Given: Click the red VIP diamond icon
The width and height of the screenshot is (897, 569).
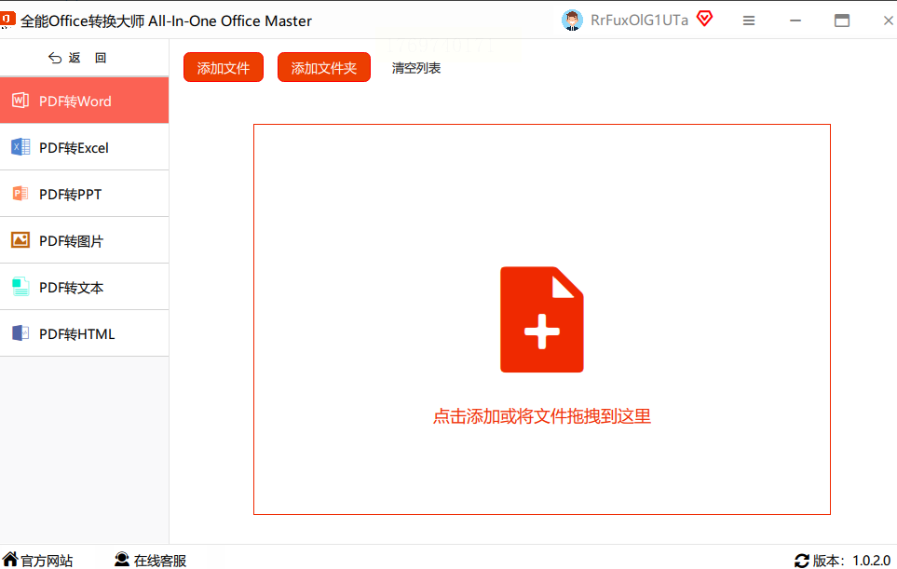Looking at the screenshot, I should pyautogui.click(x=705, y=19).
